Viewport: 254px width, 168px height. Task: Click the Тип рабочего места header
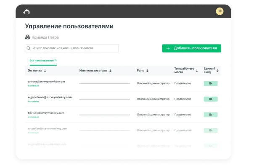(184, 70)
